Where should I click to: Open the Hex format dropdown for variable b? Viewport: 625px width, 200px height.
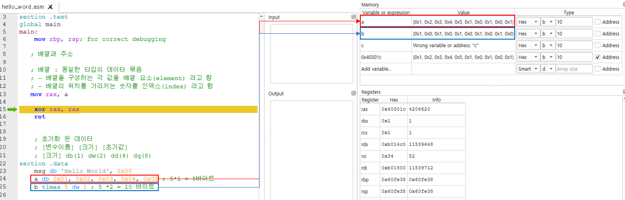coord(528,34)
